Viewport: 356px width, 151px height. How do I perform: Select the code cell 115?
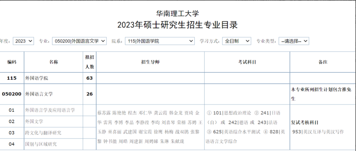tap(12, 78)
